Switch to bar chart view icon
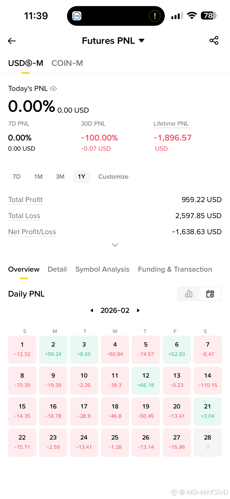This screenshot has width=230, height=499. (189, 294)
